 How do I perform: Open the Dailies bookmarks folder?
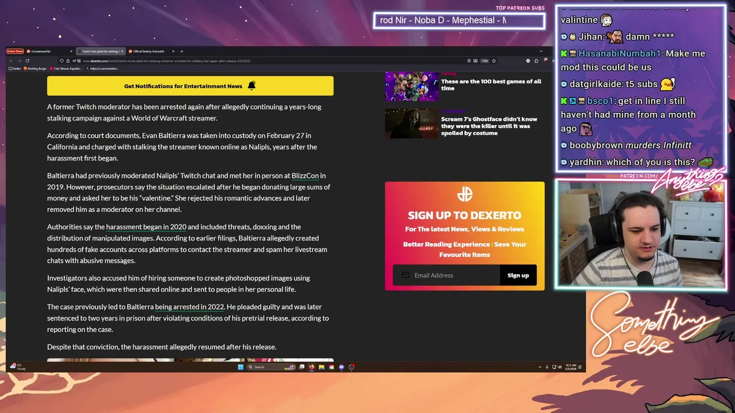pos(15,68)
